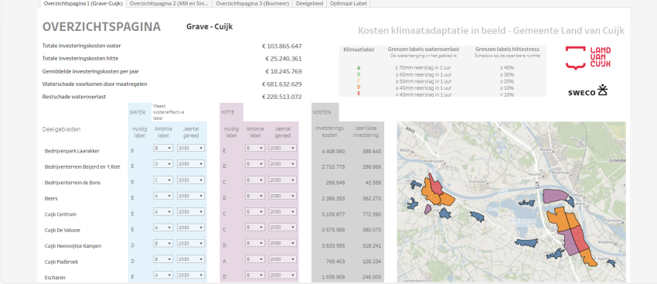Open water Ambitie label dropdown for Cuijk Centrum
The image size is (657, 284).
[x=163, y=212]
